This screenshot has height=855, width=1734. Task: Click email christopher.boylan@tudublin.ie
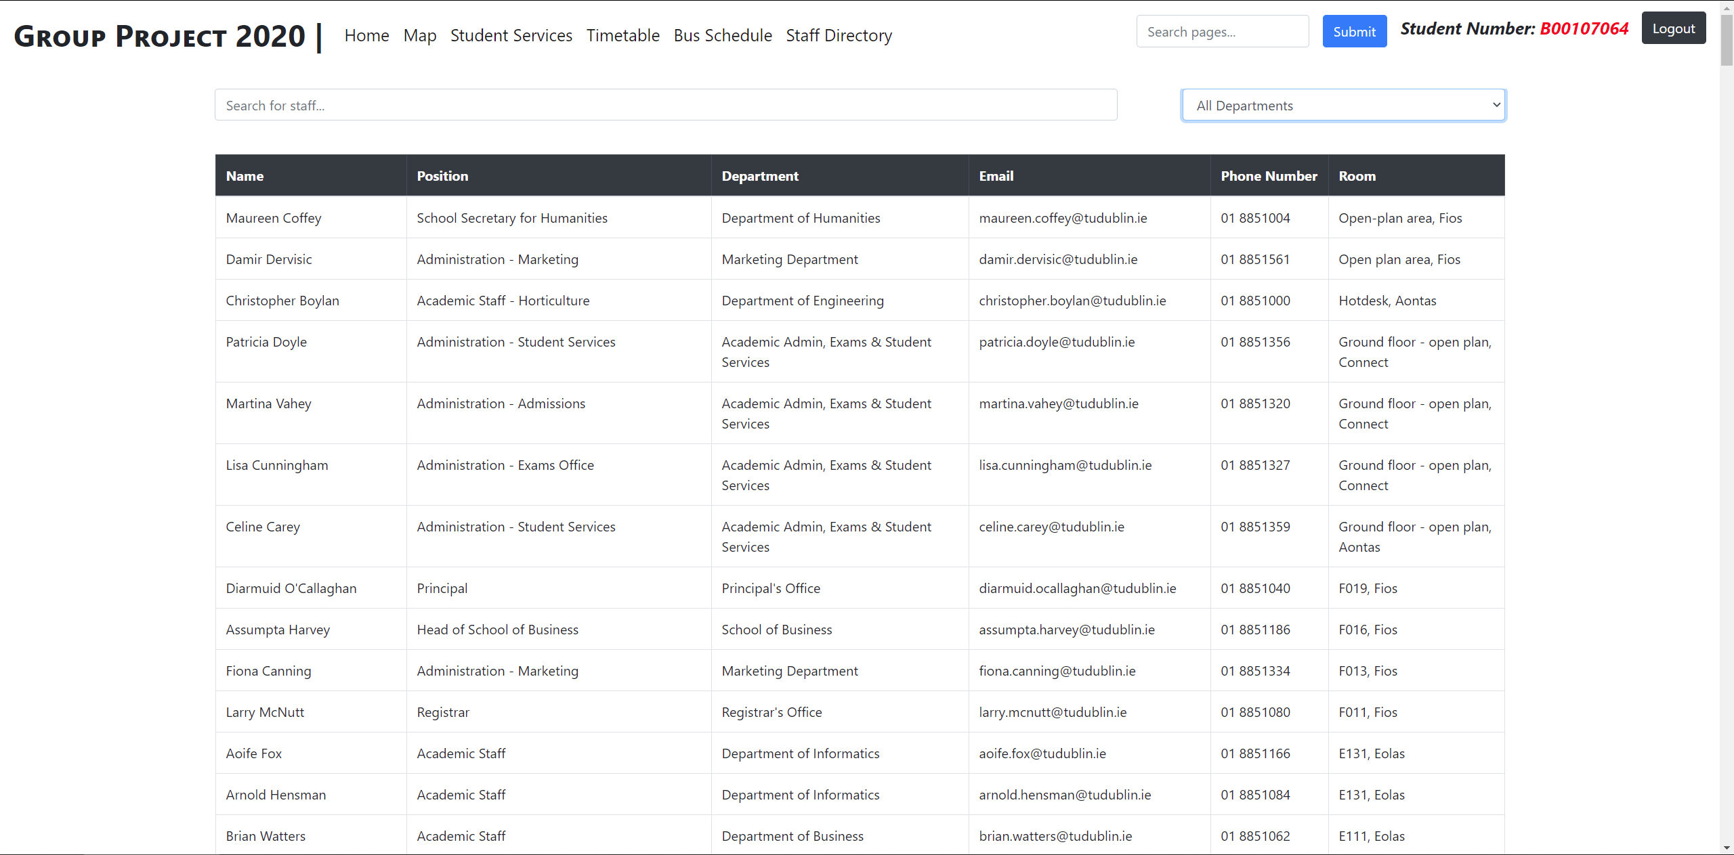tap(1072, 301)
